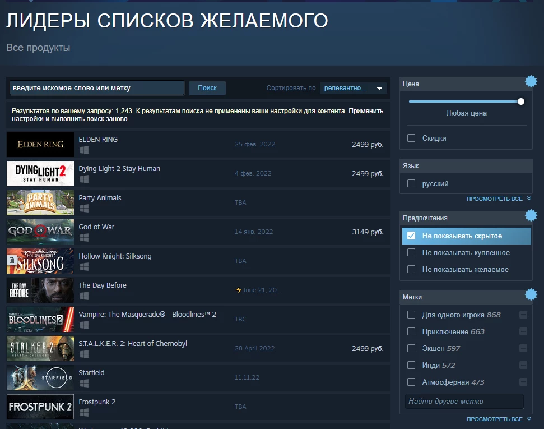
Task: Open the Starfield title
Action: click(91, 373)
